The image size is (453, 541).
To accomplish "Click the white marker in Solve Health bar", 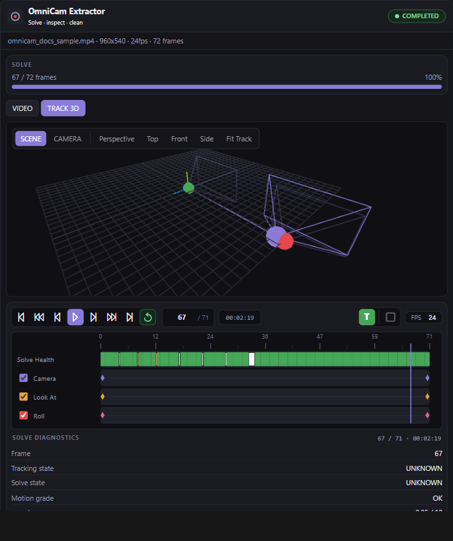I will coord(252,359).
